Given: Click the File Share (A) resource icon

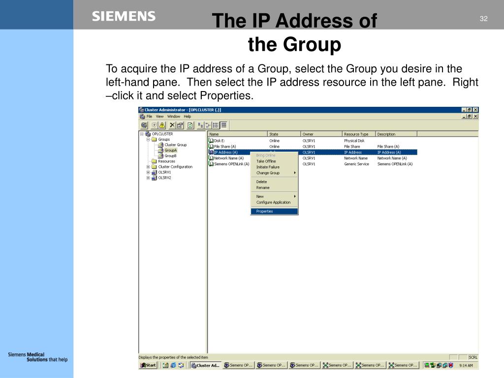Looking at the screenshot, I should tap(211, 146).
